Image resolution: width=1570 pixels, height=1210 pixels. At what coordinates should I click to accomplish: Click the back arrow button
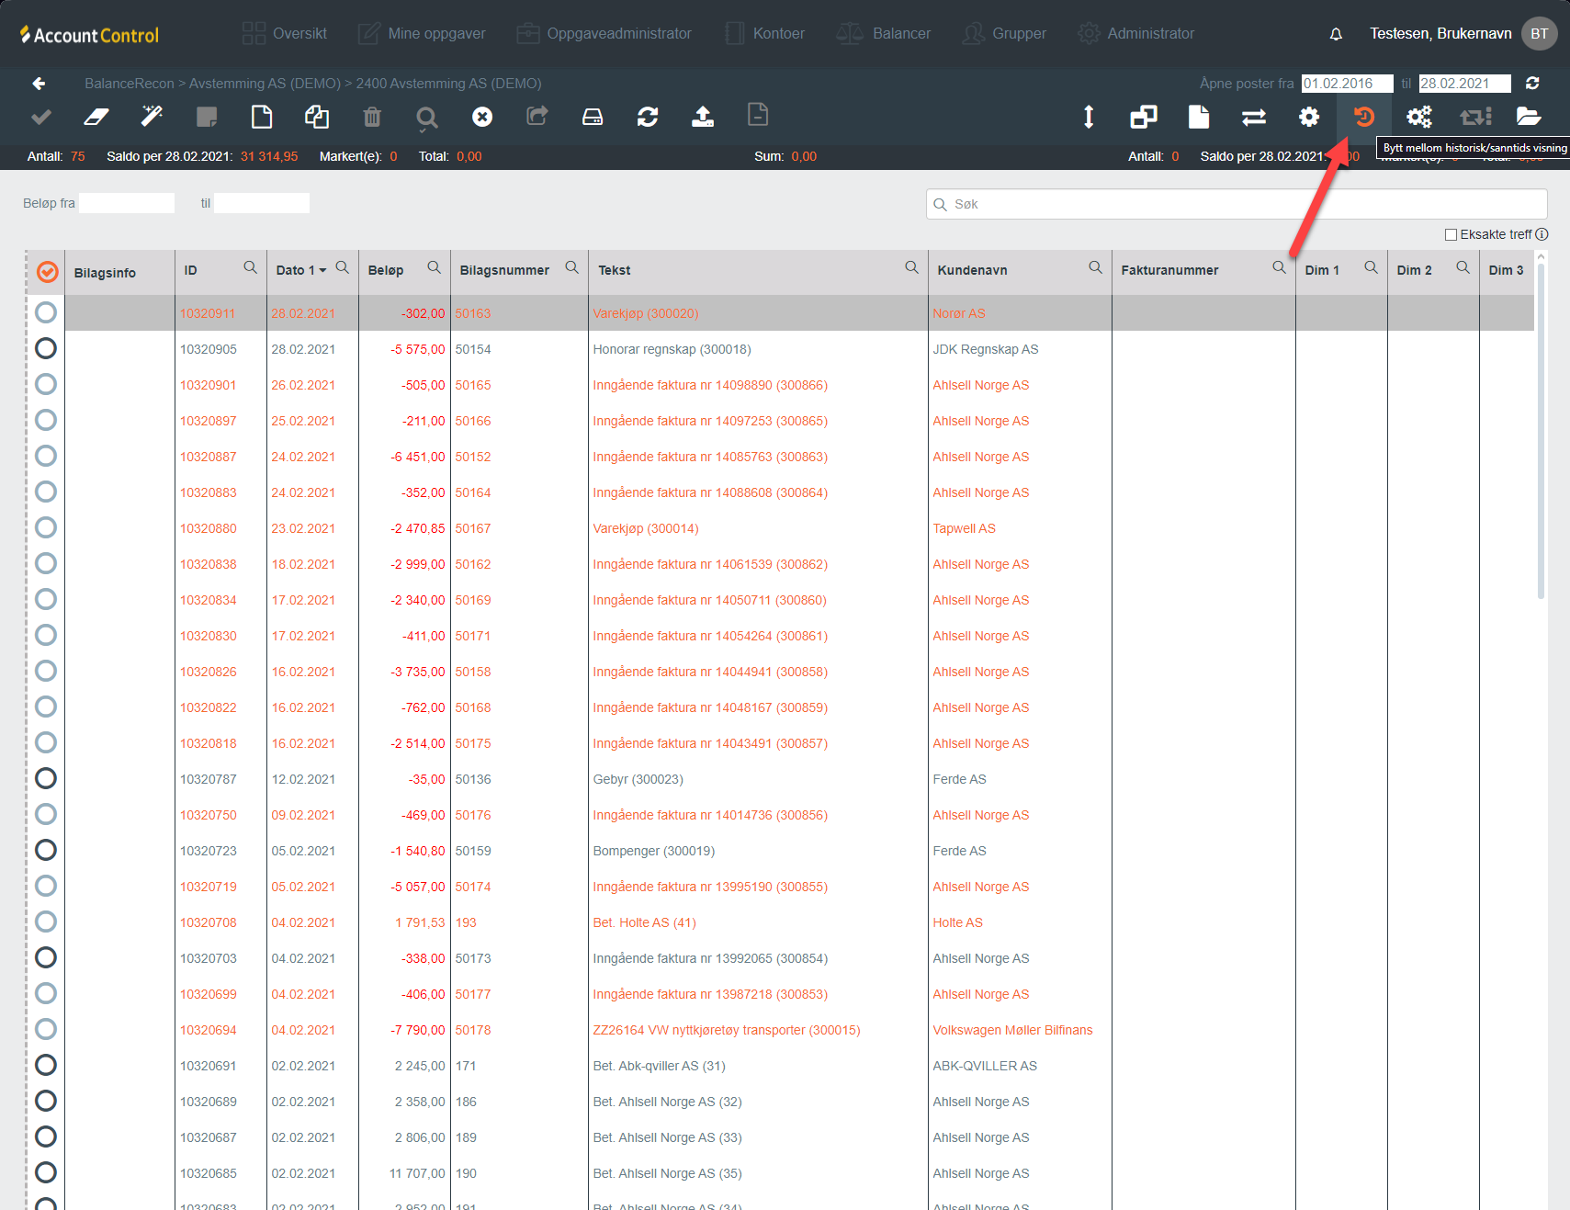[39, 84]
